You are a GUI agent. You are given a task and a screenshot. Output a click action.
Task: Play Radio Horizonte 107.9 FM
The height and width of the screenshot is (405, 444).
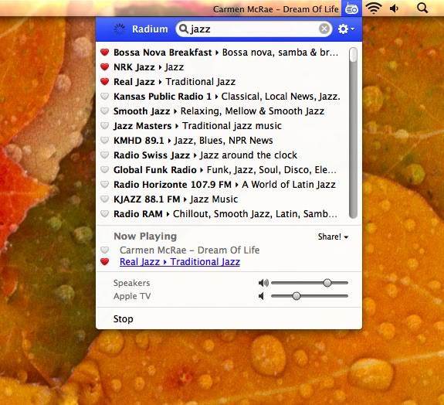224,185
